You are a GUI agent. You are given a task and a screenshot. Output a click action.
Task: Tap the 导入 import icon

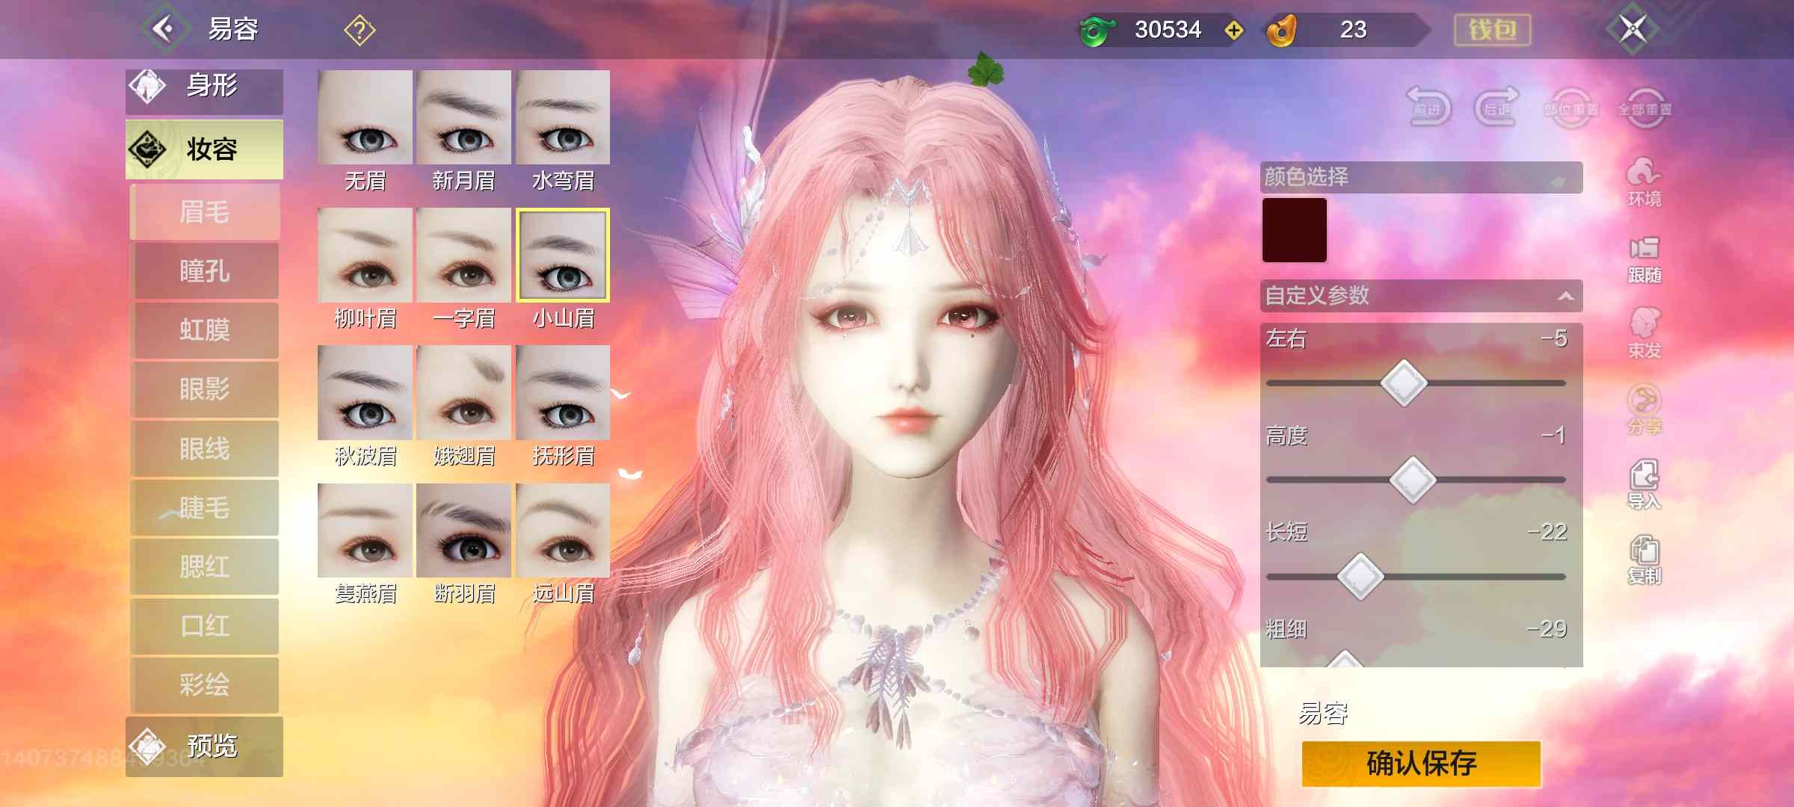1645,485
